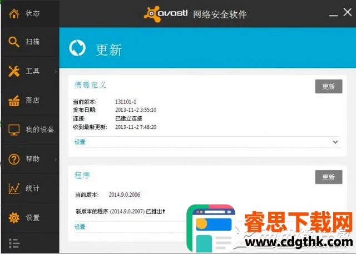Click release date 2013-11-2 3:55:10
This screenshot has height=254, width=356.
click(136, 110)
